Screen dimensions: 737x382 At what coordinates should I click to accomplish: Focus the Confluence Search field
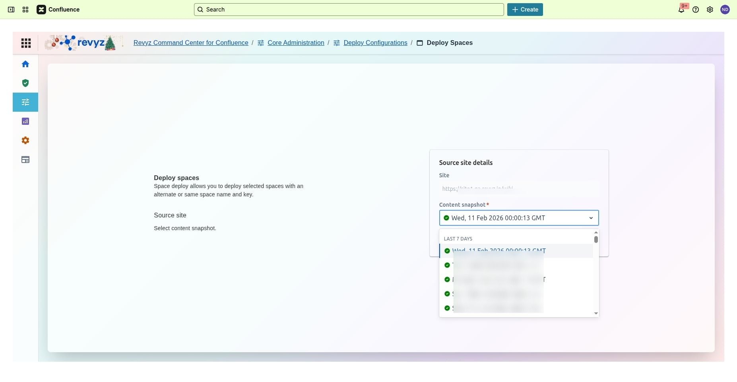(x=349, y=10)
